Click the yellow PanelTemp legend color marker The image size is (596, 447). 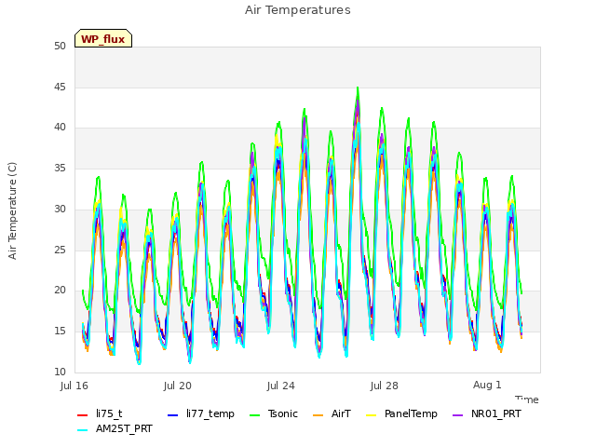371,415
